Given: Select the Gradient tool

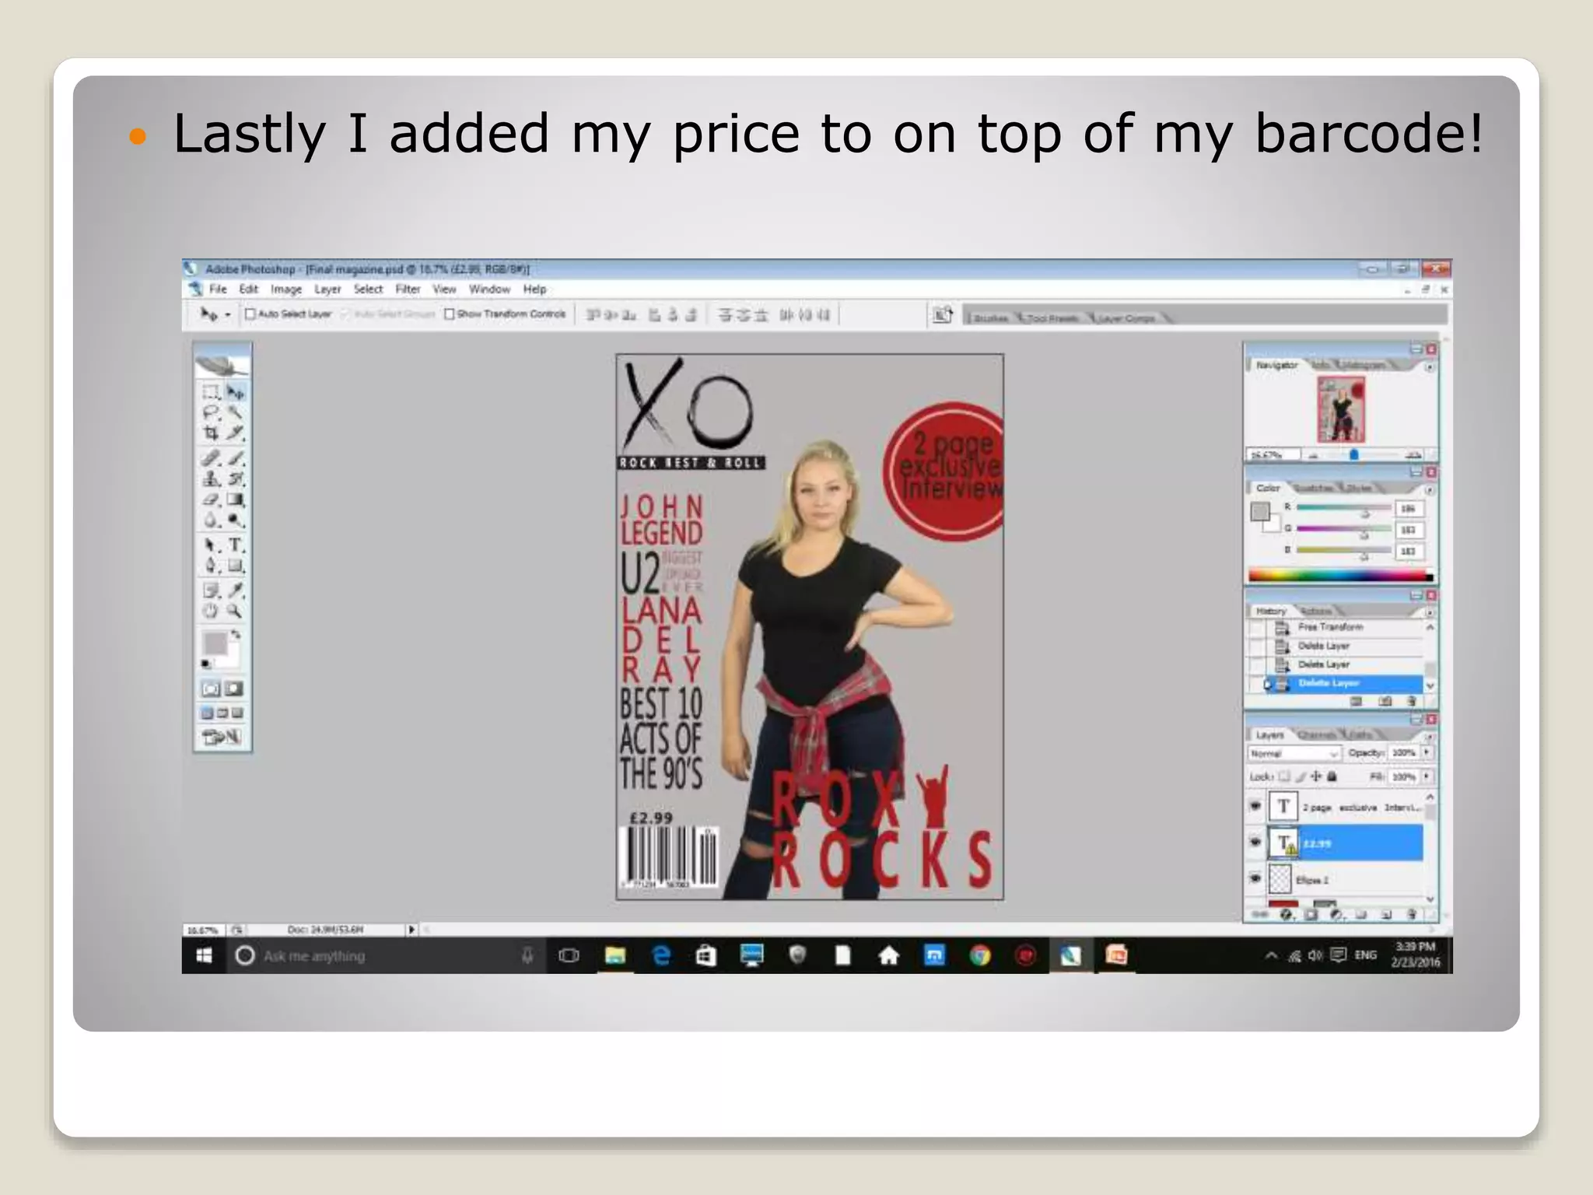Looking at the screenshot, I should tap(236, 499).
